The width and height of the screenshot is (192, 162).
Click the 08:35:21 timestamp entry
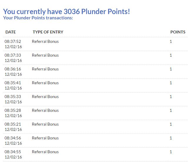[x=13, y=124]
